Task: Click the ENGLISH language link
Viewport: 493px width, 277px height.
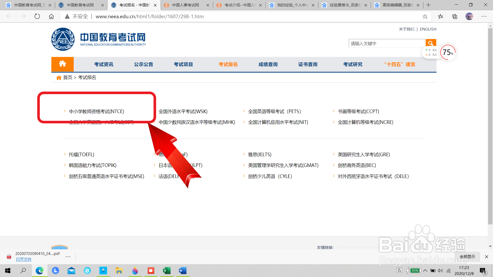Action: pyautogui.click(x=428, y=29)
